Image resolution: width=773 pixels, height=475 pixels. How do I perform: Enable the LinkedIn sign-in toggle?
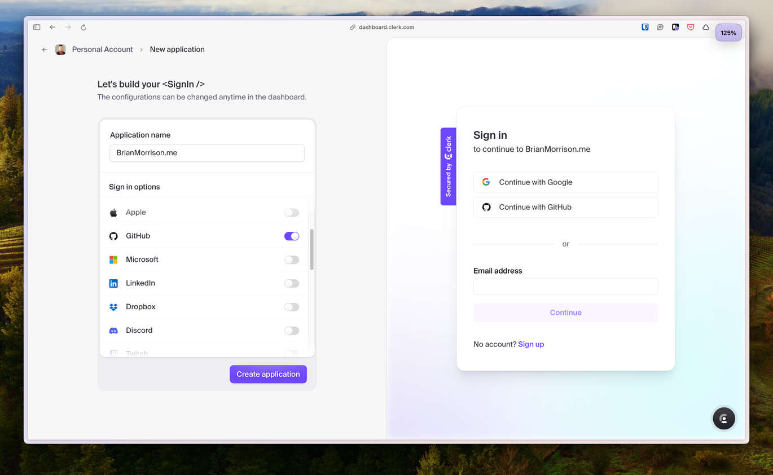coord(292,284)
